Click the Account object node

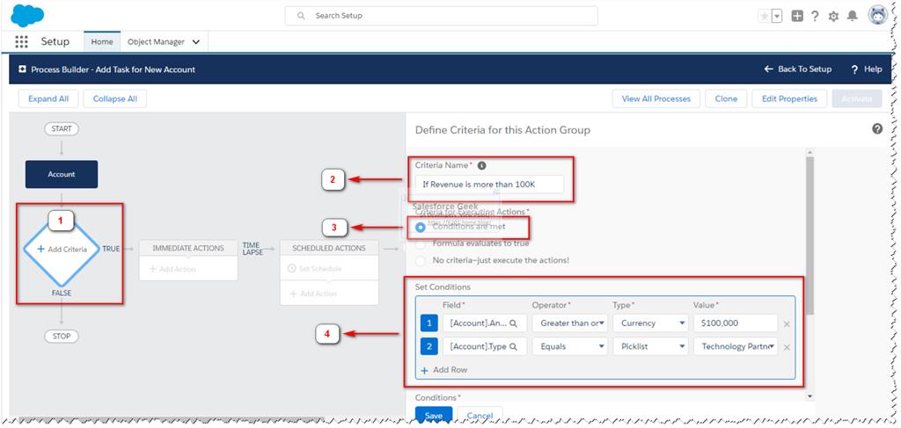tap(62, 174)
